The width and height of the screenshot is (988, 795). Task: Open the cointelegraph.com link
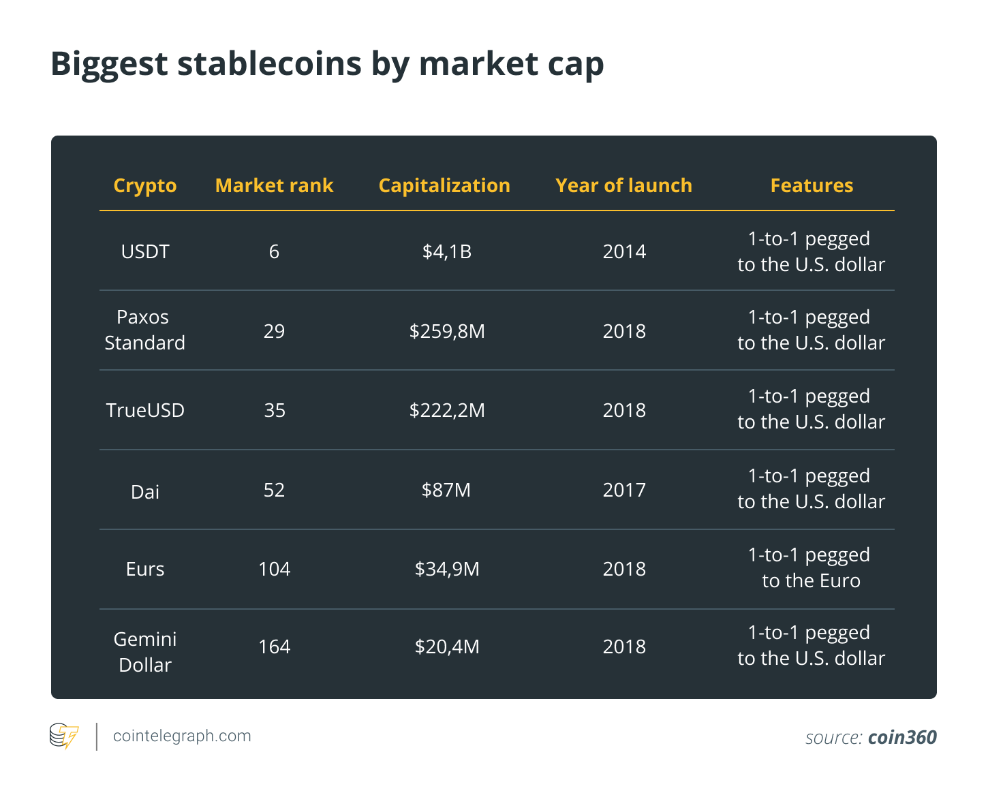[182, 736]
